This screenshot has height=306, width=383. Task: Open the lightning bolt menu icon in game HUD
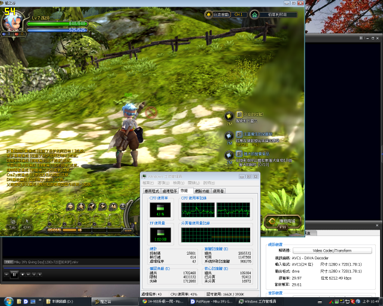pyautogui.click(x=102, y=207)
